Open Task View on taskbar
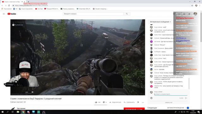Viewport: 202px width, 114px height. 13,112
